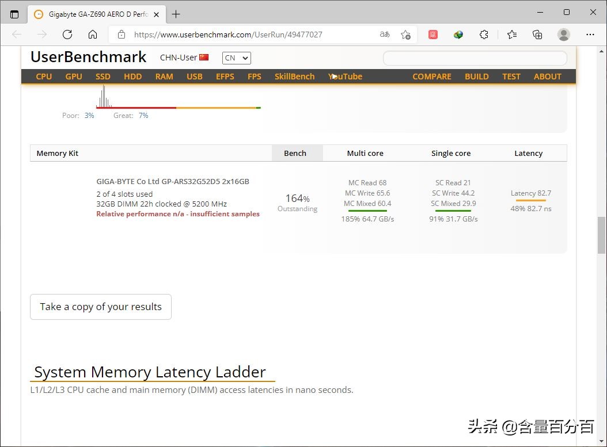Open the CN language dropdown
Image resolution: width=607 pixels, height=447 pixels.
point(236,58)
